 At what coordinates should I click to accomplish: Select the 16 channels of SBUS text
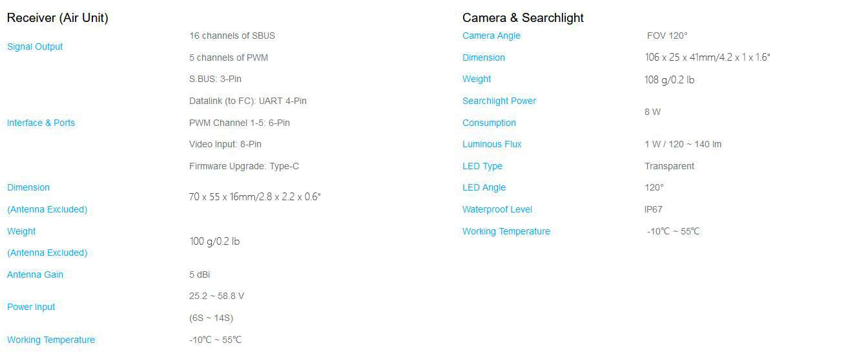pyautogui.click(x=232, y=36)
